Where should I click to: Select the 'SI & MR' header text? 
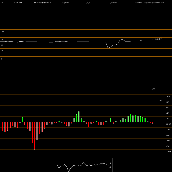(18, 3)
